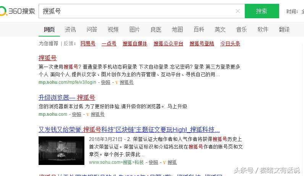Click the V badge in the mp.sohu.com/mpfe/v3/login result
Viewport: 304px width, 176px height.
116,82
